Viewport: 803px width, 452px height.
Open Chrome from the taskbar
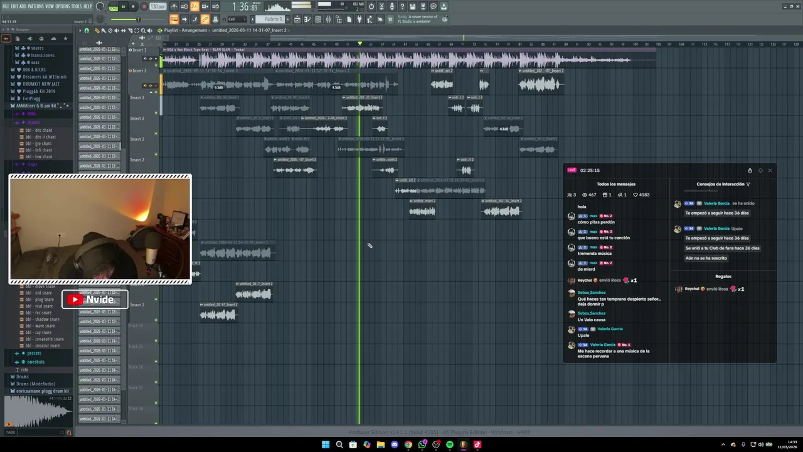[x=408, y=444]
